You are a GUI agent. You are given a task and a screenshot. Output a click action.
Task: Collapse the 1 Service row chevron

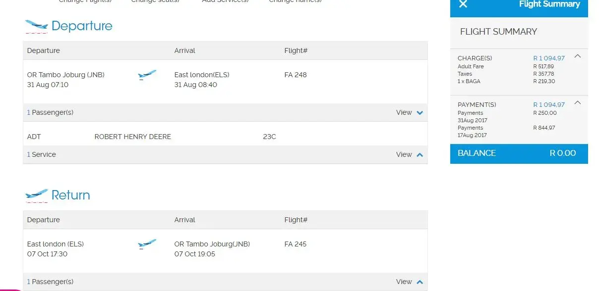pyautogui.click(x=420, y=155)
